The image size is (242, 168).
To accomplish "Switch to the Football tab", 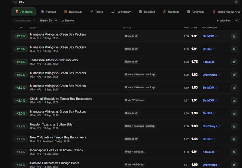I will point(48,12).
